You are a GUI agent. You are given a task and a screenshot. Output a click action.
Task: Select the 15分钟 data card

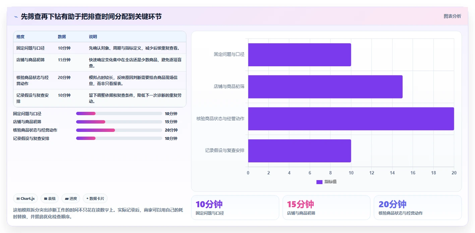pos(326,208)
